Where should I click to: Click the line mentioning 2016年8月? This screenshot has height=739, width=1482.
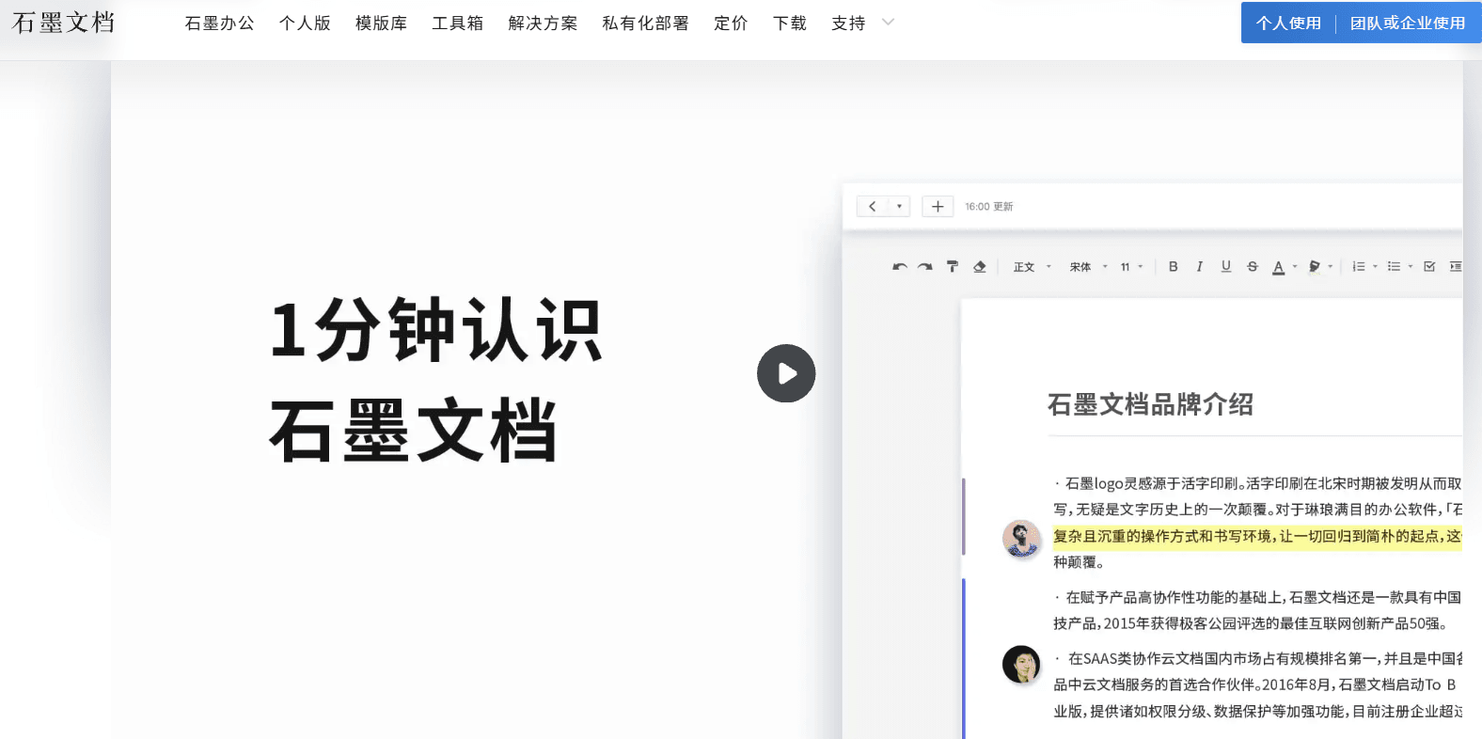click(1254, 684)
